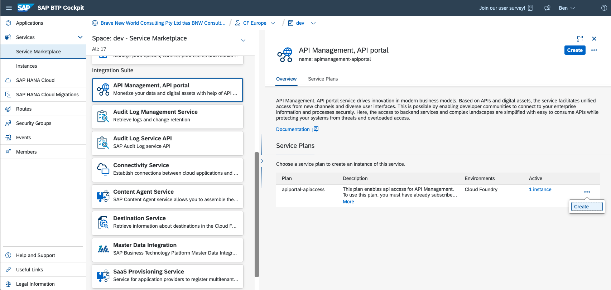The height and width of the screenshot is (290, 611).
Task: Open more actions beside Create button
Action: 594,50
